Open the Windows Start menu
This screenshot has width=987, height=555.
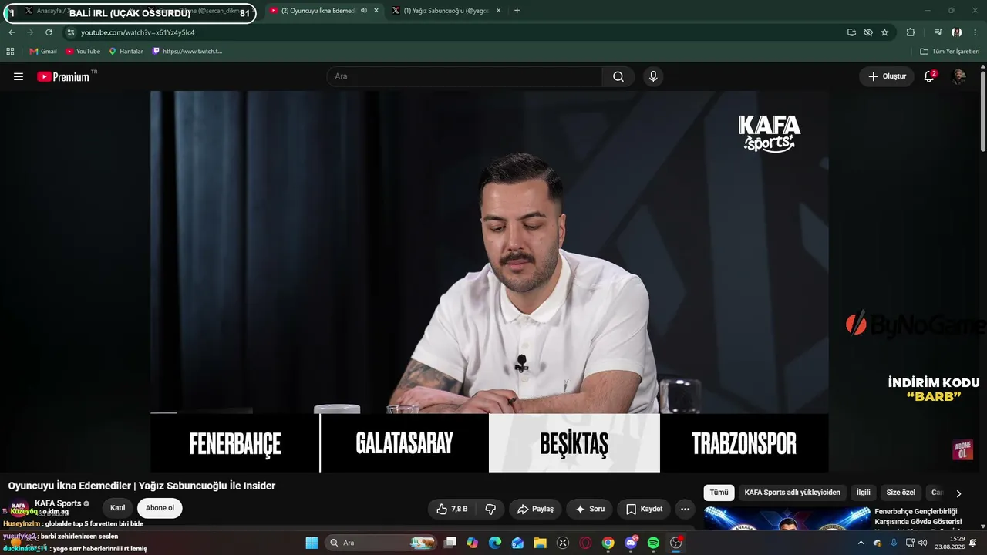(x=312, y=543)
